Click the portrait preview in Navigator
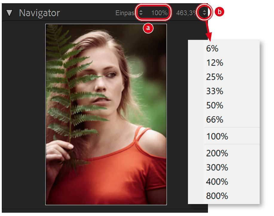The width and height of the screenshot is (274, 216). pyautogui.click(x=106, y=114)
